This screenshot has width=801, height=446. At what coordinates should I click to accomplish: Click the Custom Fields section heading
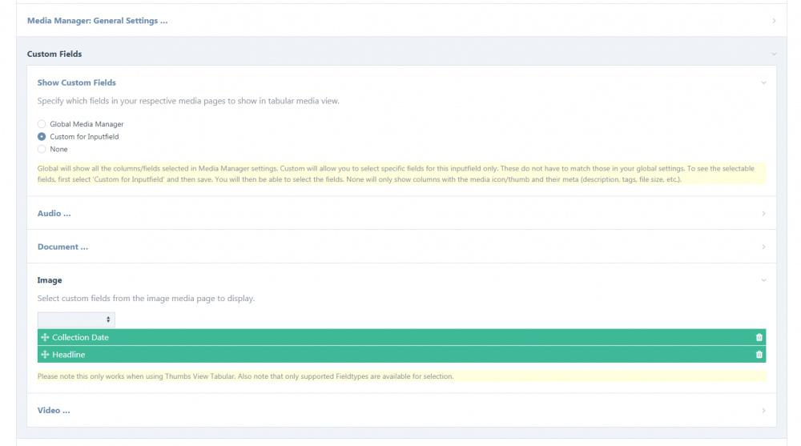coord(54,54)
